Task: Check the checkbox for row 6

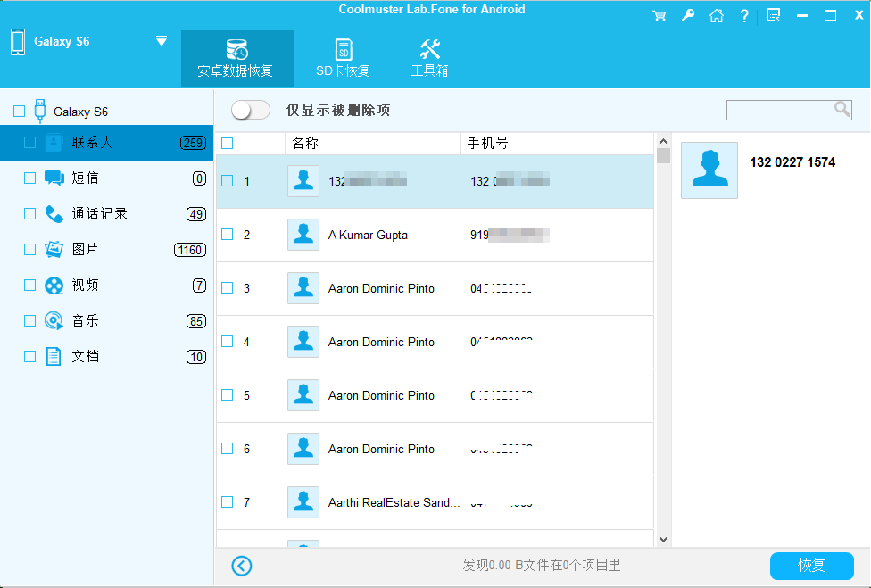Action: point(228,448)
